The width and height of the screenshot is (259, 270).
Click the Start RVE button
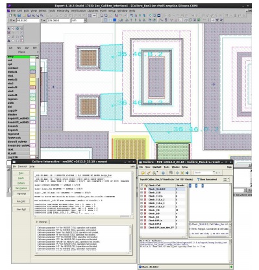21,210
